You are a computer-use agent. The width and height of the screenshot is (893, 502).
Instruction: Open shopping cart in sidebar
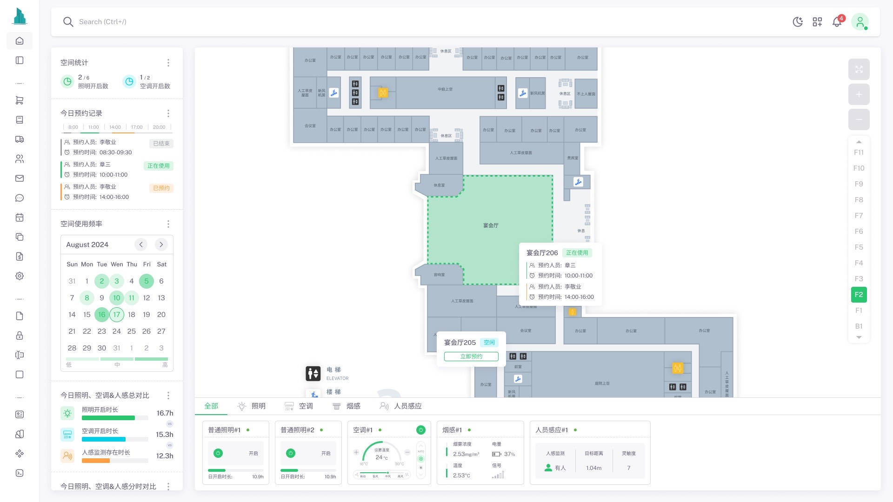point(20,100)
